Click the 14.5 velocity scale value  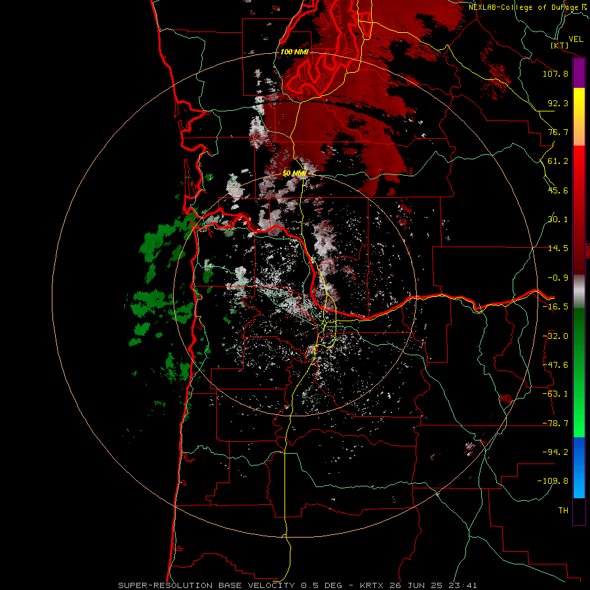tap(558, 248)
